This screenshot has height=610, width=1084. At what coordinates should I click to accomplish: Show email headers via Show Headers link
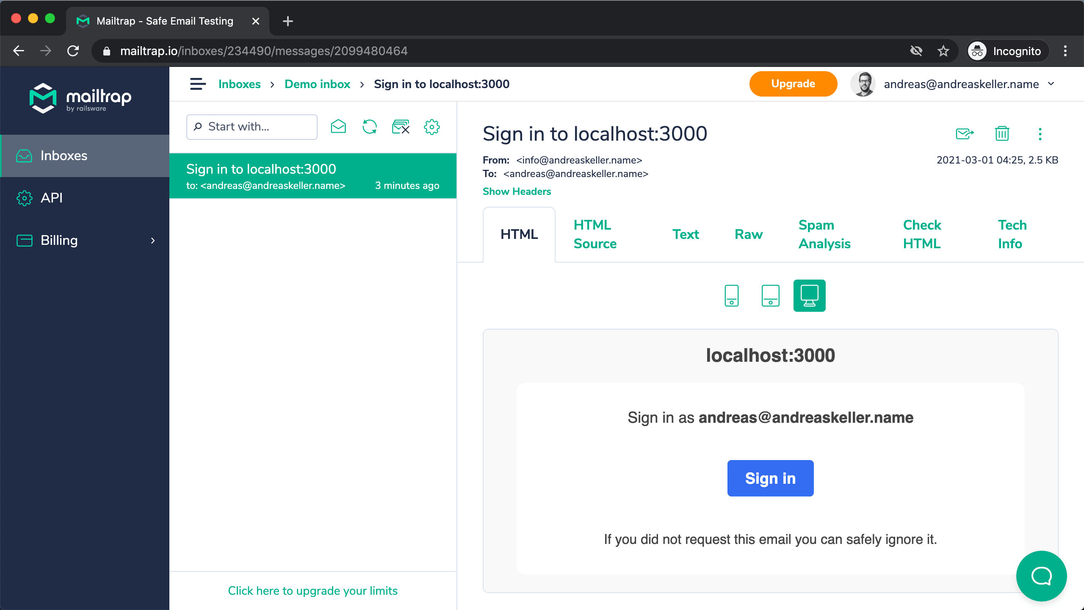tap(517, 191)
